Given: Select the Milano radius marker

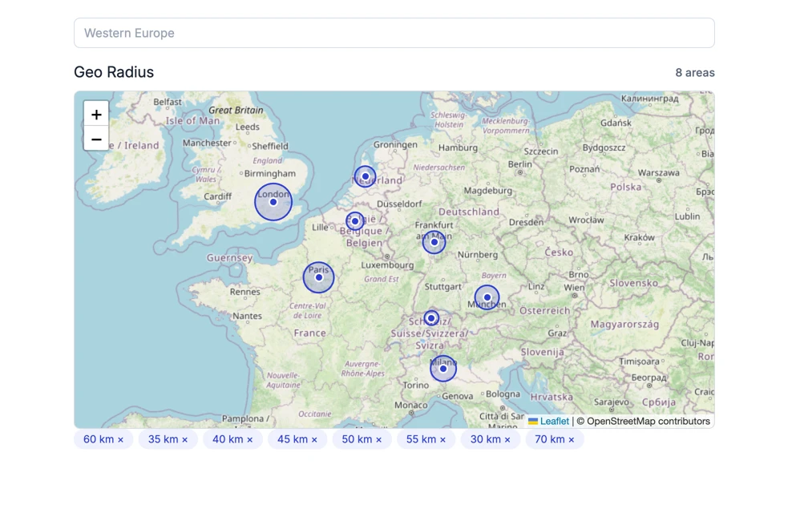Looking at the screenshot, I should tap(443, 368).
